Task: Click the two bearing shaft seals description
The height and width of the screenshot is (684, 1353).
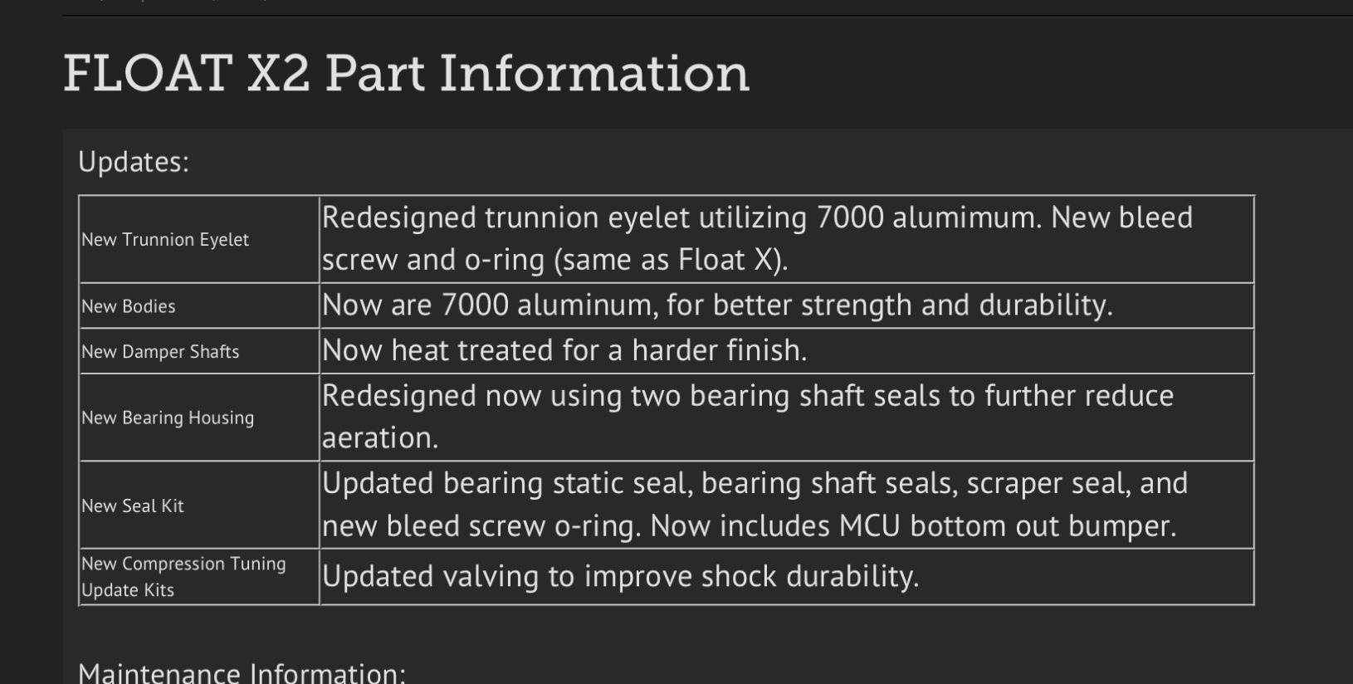Action: [x=747, y=396]
